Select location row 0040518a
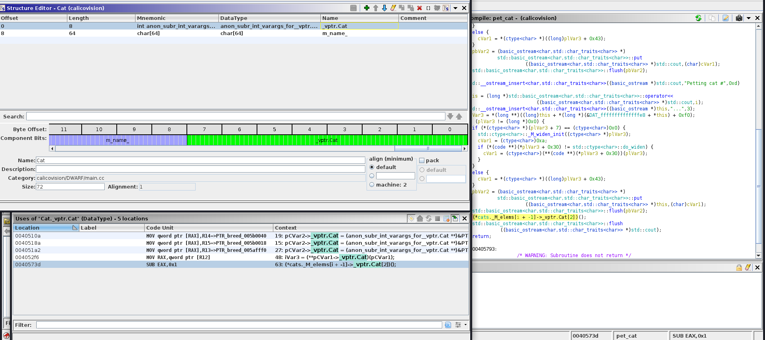The image size is (765, 340). (x=241, y=243)
